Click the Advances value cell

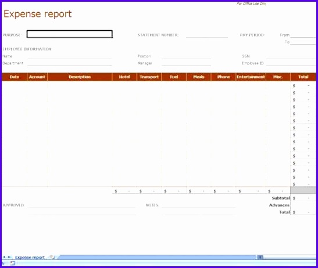(303, 205)
